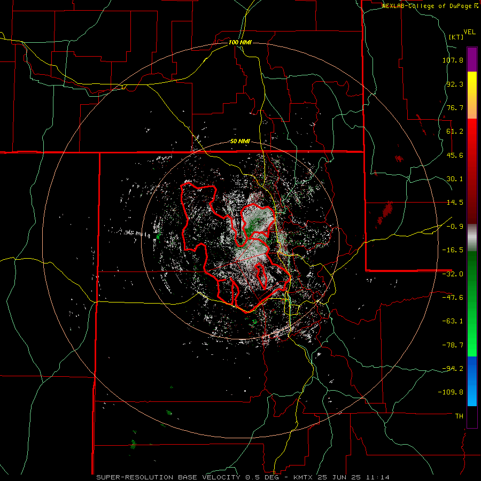Click the TH threshold label
The image size is (481, 481).
[x=459, y=416]
